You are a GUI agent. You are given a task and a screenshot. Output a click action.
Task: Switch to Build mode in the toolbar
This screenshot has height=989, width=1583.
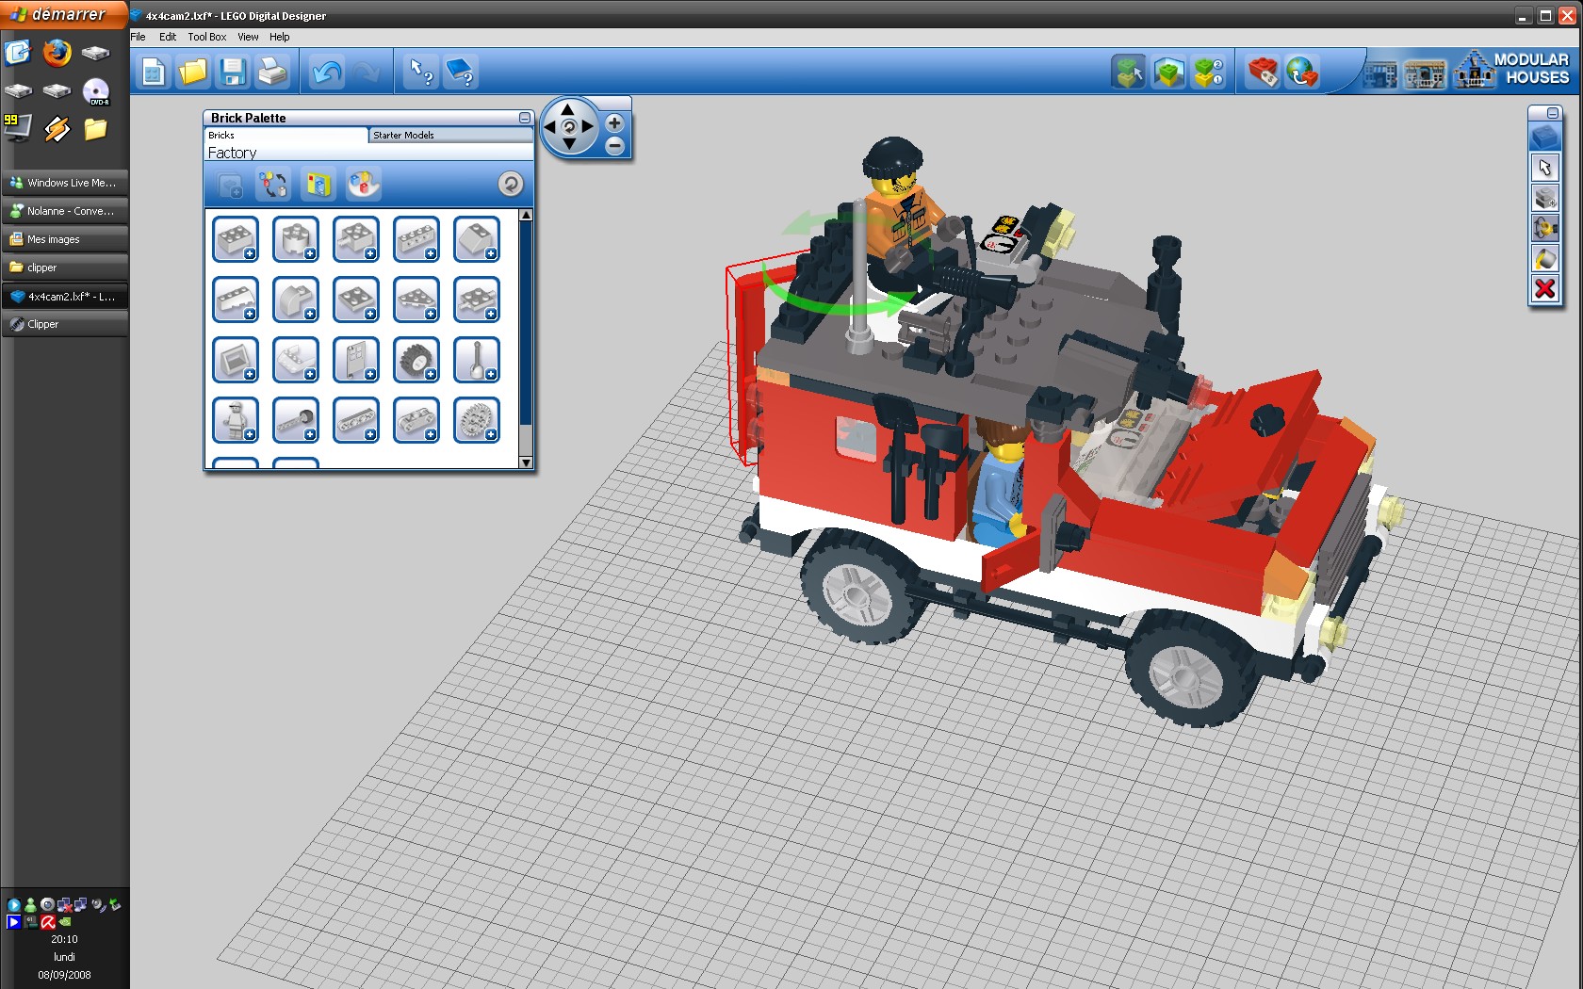[1129, 73]
